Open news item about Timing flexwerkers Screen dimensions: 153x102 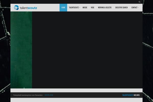[28, 95]
